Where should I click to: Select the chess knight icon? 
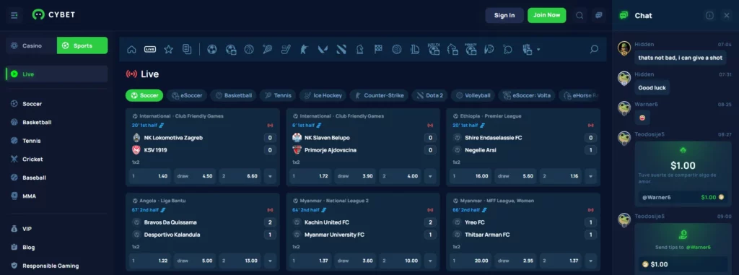tap(359, 49)
